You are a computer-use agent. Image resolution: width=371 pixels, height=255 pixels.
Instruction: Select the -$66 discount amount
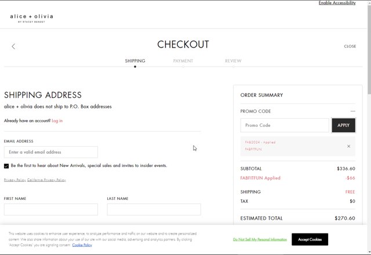(350, 178)
